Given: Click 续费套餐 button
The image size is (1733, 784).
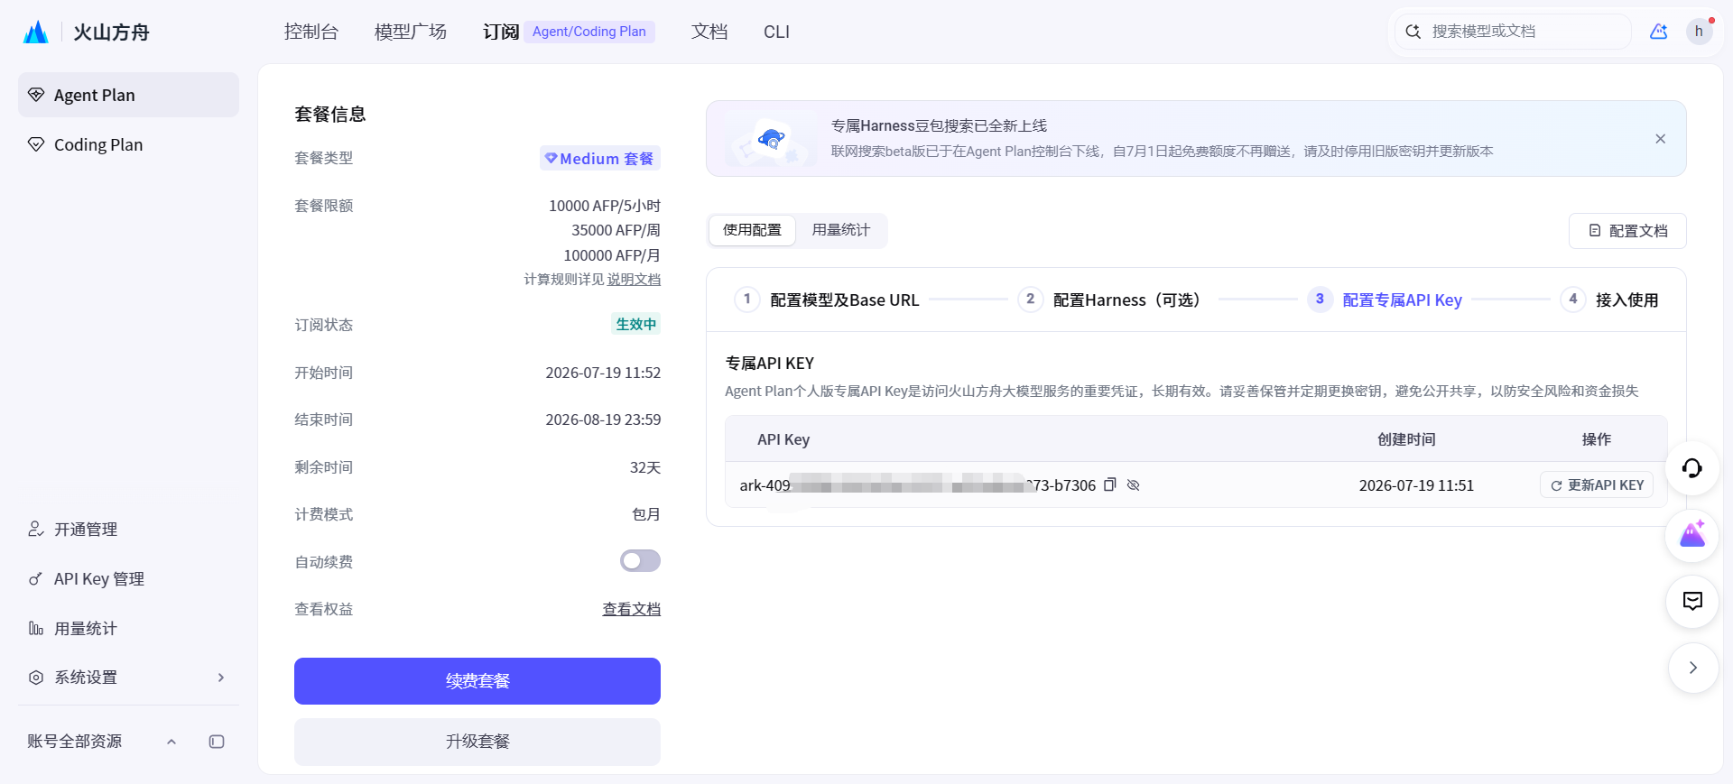Looking at the screenshot, I should click(x=477, y=681).
